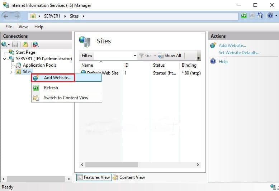Open the dropdown arrow beside the connection globe icon
The image size is (279, 191).
pos(9,44)
